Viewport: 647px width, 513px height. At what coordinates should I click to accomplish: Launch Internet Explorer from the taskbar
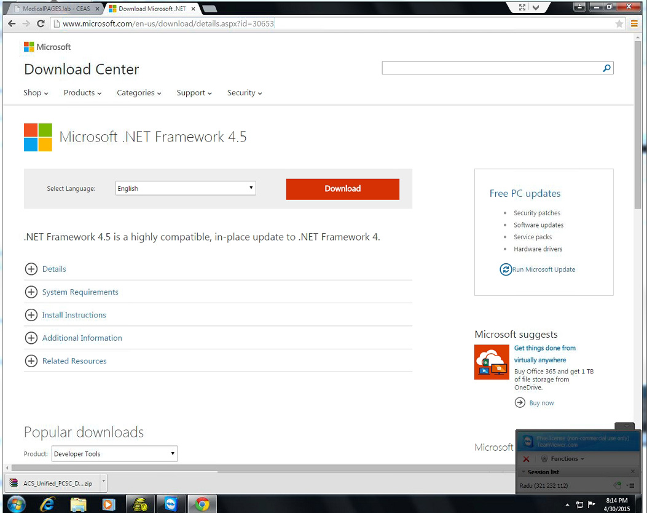coord(47,504)
